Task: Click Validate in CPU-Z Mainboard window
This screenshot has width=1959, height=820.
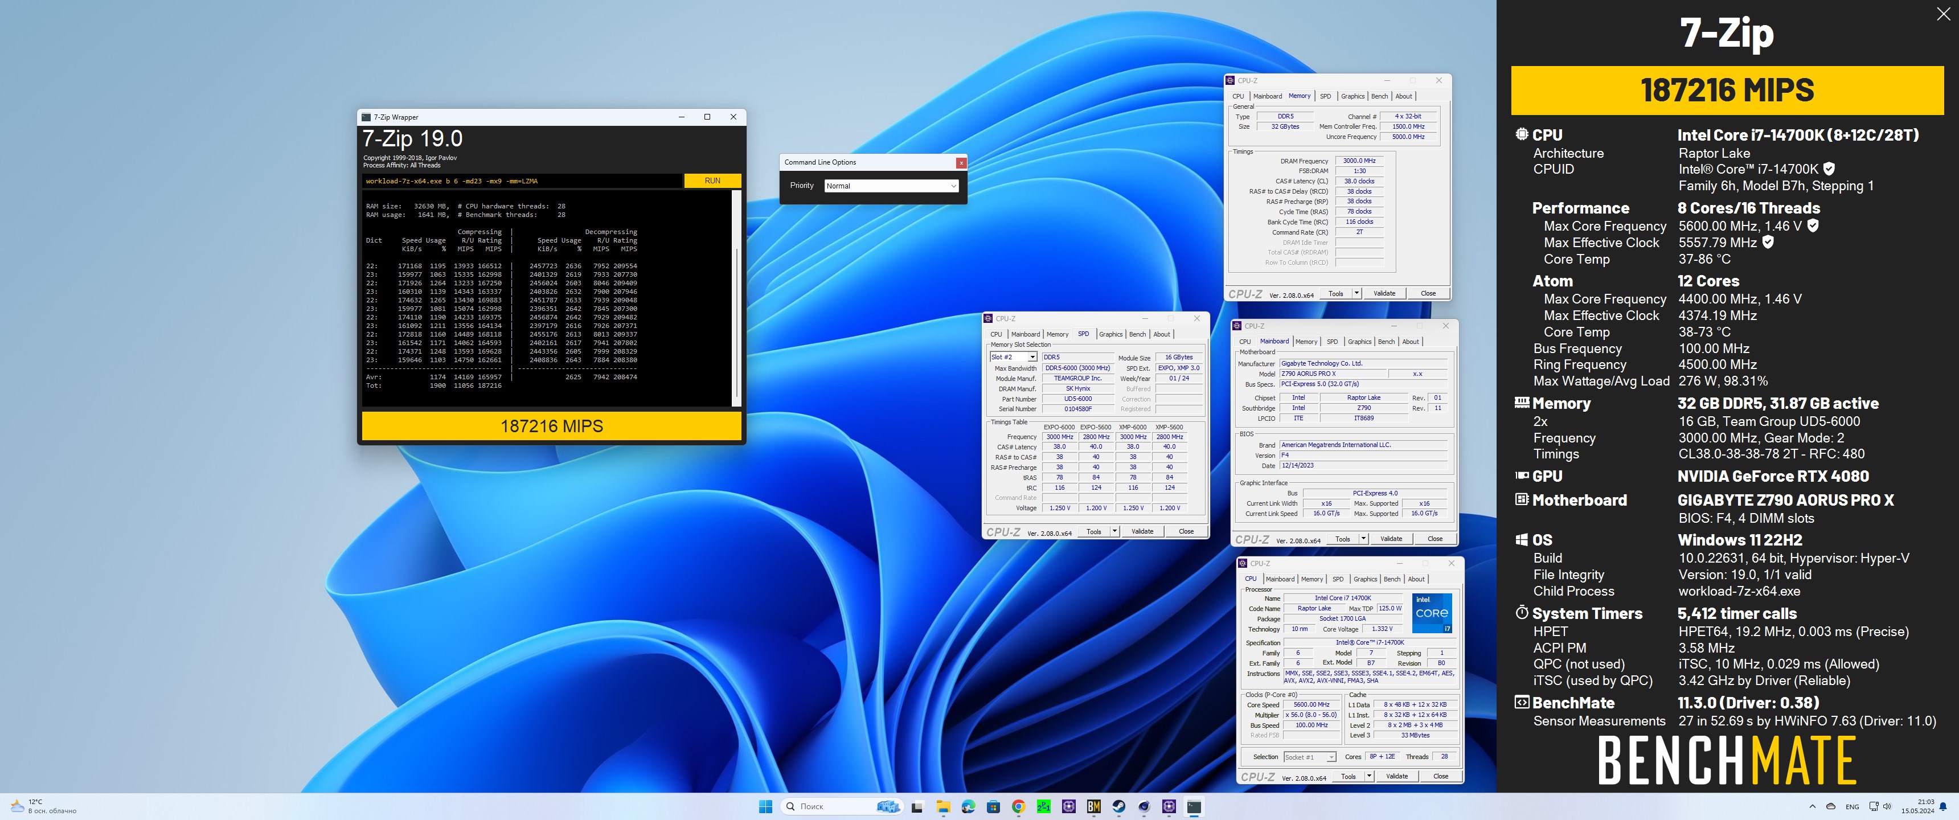Action: point(1391,539)
